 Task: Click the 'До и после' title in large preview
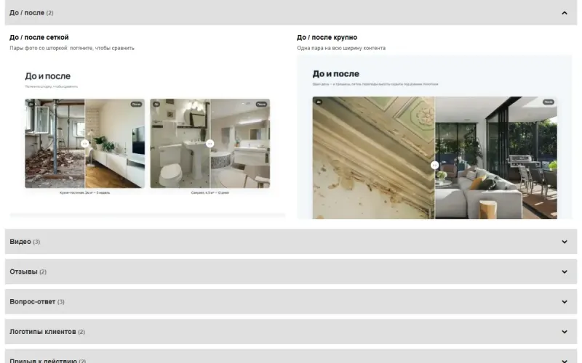click(335, 74)
